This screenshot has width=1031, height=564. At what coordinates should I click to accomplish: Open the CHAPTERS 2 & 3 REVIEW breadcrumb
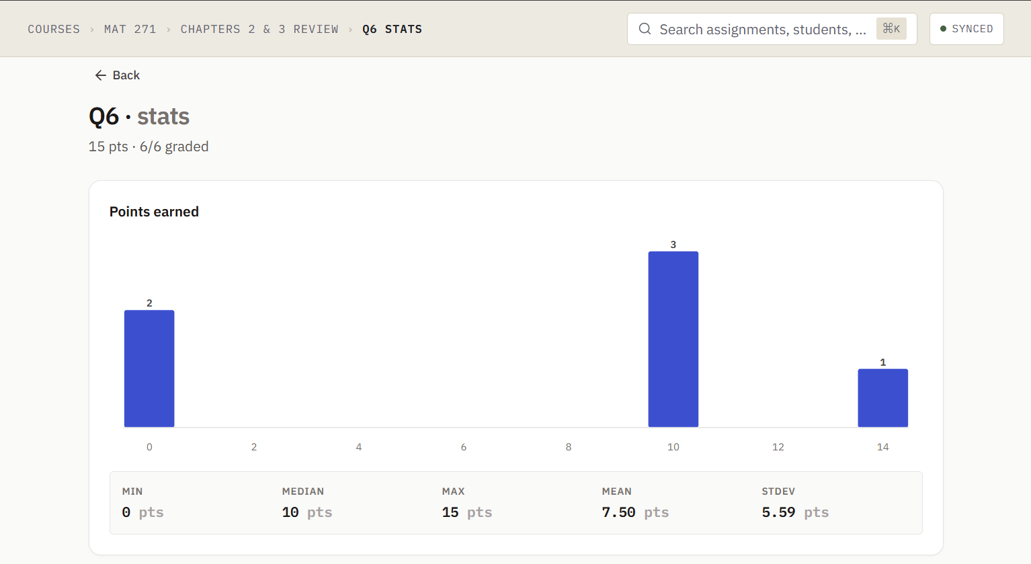tap(259, 29)
